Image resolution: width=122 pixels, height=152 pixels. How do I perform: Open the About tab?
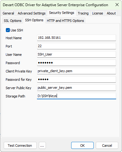(111, 13)
